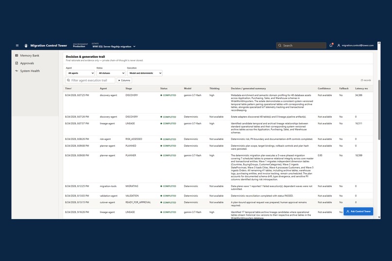Sort by the Confidence column header
The image size is (392, 261).
click(324, 88)
